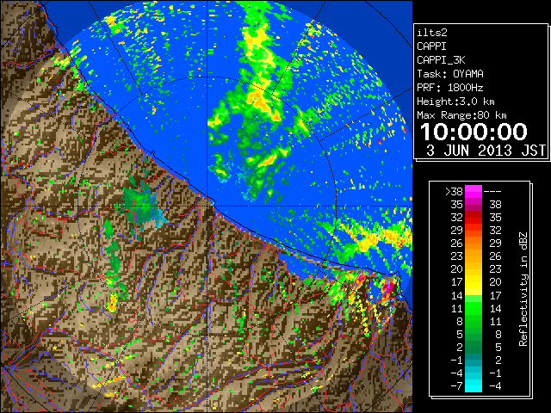Click the 'Reflectivity in dBZ' legend title

coord(523,289)
